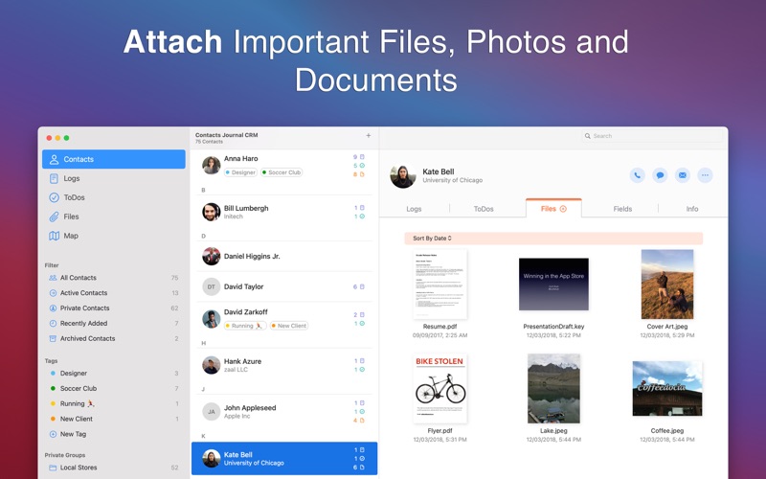Image resolution: width=766 pixels, height=479 pixels.
Task: Switch to the Fields tab
Action: point(622,209)
